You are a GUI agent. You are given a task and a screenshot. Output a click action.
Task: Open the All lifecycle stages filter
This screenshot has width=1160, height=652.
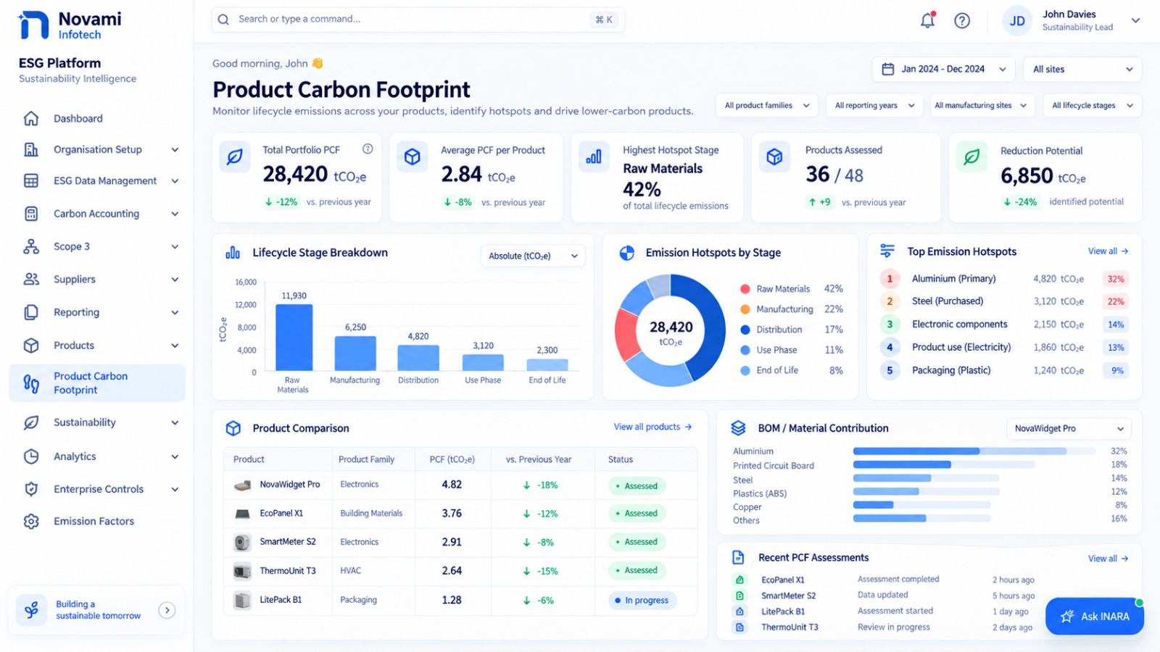pyautogui.click(x=1092, y=105)
